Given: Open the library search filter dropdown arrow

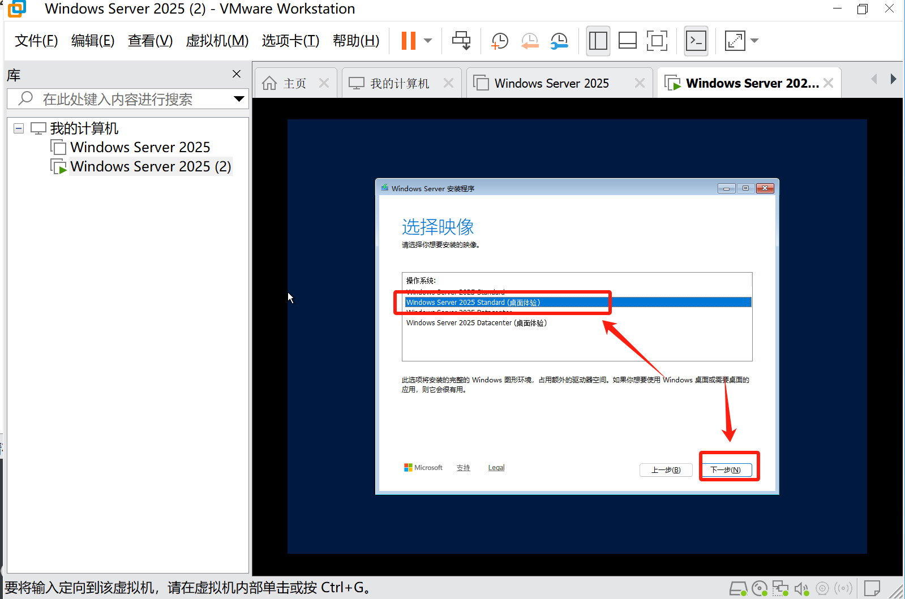Looking at the screenshot, I should coord(239,99).
